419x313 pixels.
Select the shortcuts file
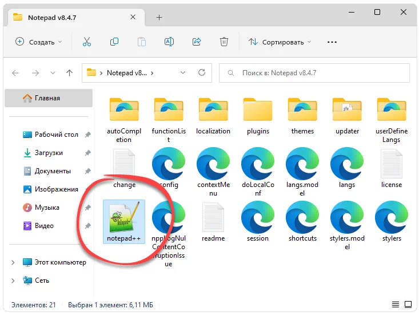click(302, 221)
